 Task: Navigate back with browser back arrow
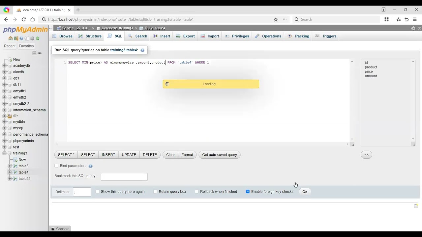click(6, 19)
